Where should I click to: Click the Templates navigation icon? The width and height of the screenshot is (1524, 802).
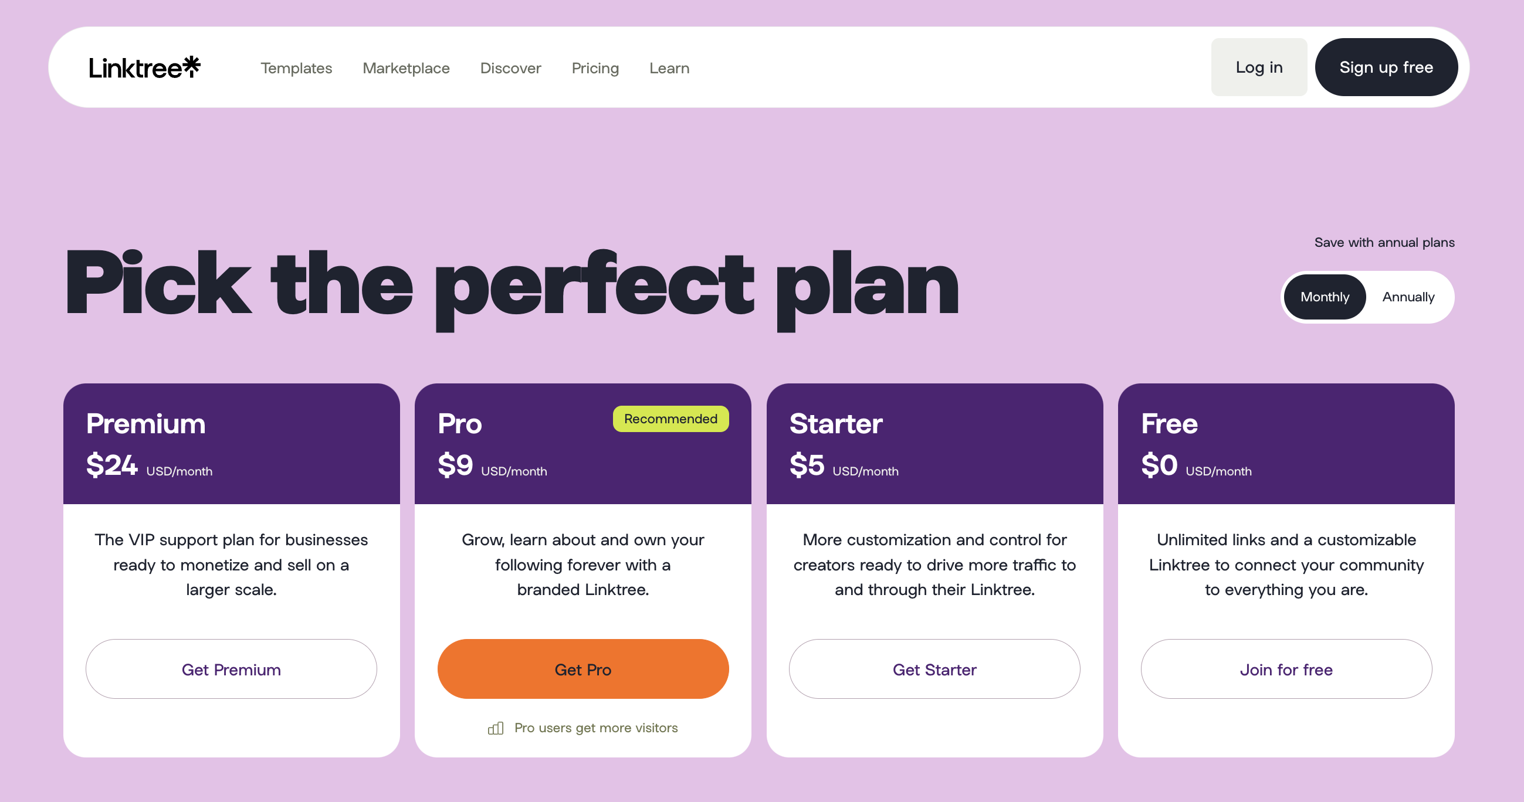click(296, 67)
